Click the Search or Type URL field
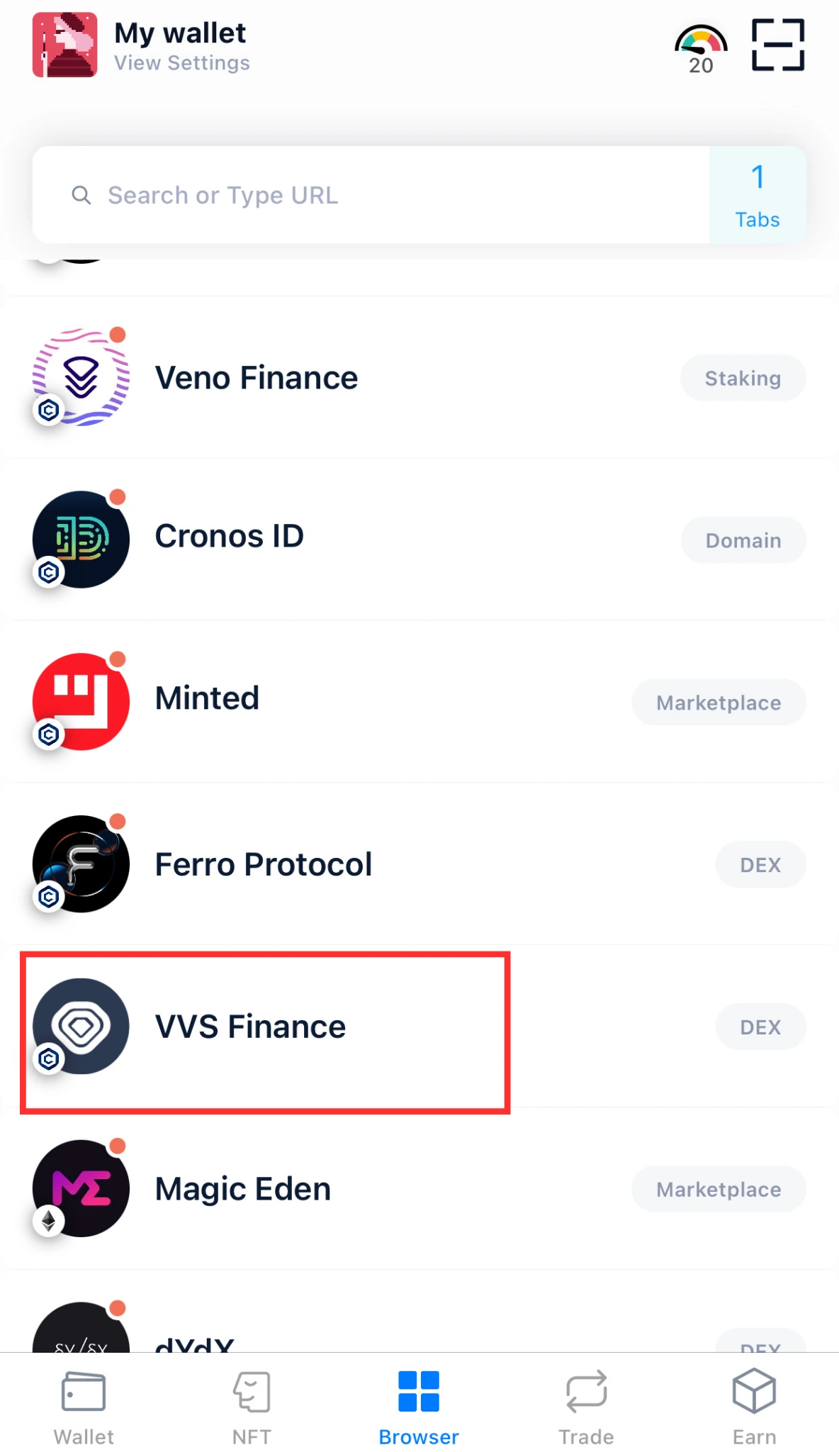The height and width of the screenshot is (1452, 839). click(x=371, y=195)
